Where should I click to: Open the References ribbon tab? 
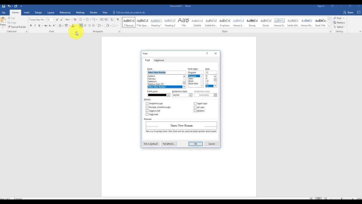[65, 12]
